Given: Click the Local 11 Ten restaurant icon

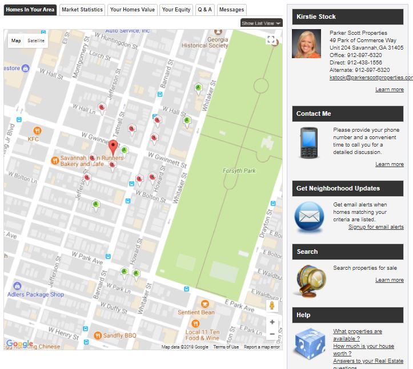Looking at the screenshot, I should tap(195, 323).
